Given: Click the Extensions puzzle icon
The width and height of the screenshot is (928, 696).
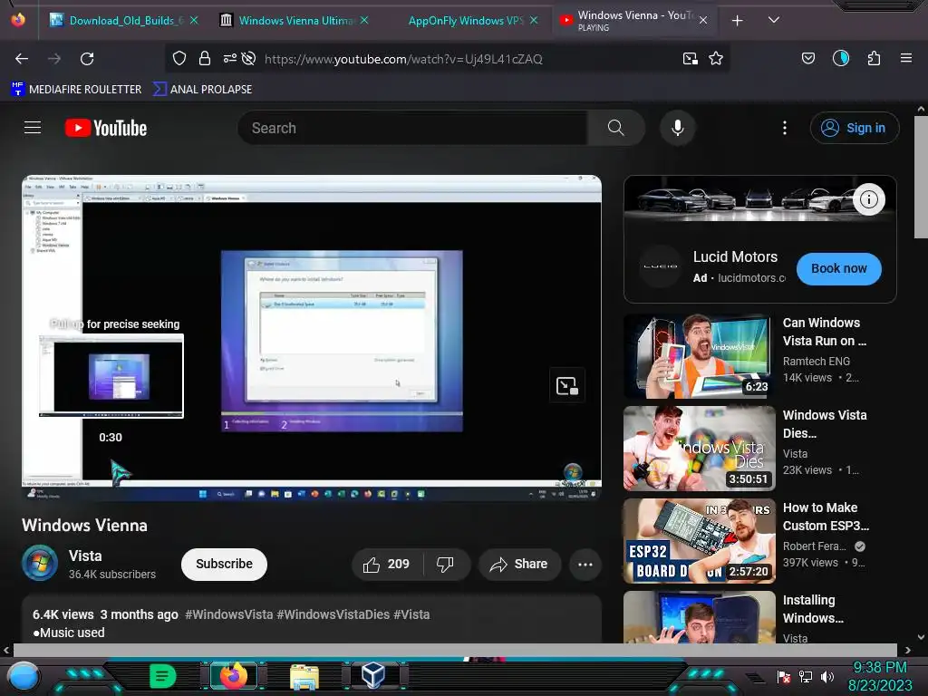Looking at the screenshot, I should coord(874,58).
